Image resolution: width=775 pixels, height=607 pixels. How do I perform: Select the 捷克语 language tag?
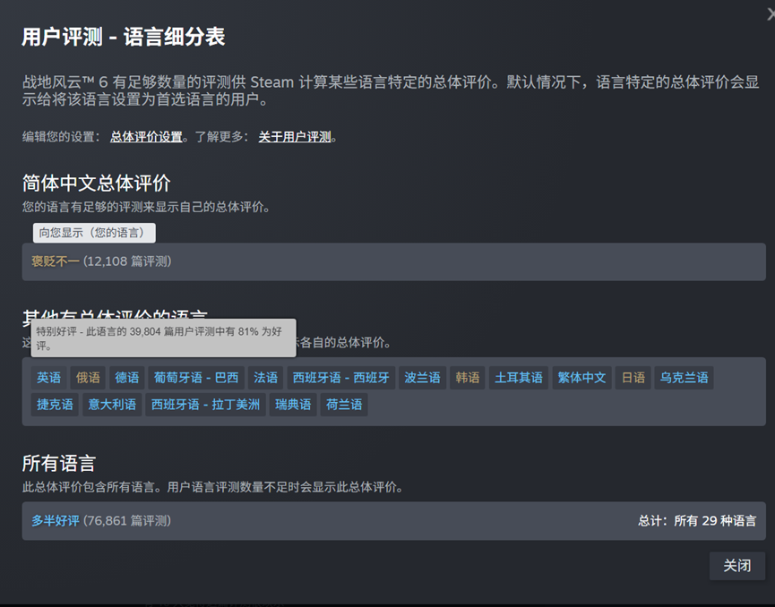tap(55, 405)
